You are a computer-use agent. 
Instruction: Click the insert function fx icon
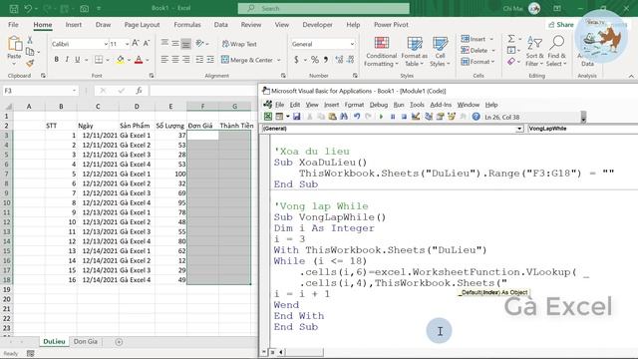pos(139,91)
